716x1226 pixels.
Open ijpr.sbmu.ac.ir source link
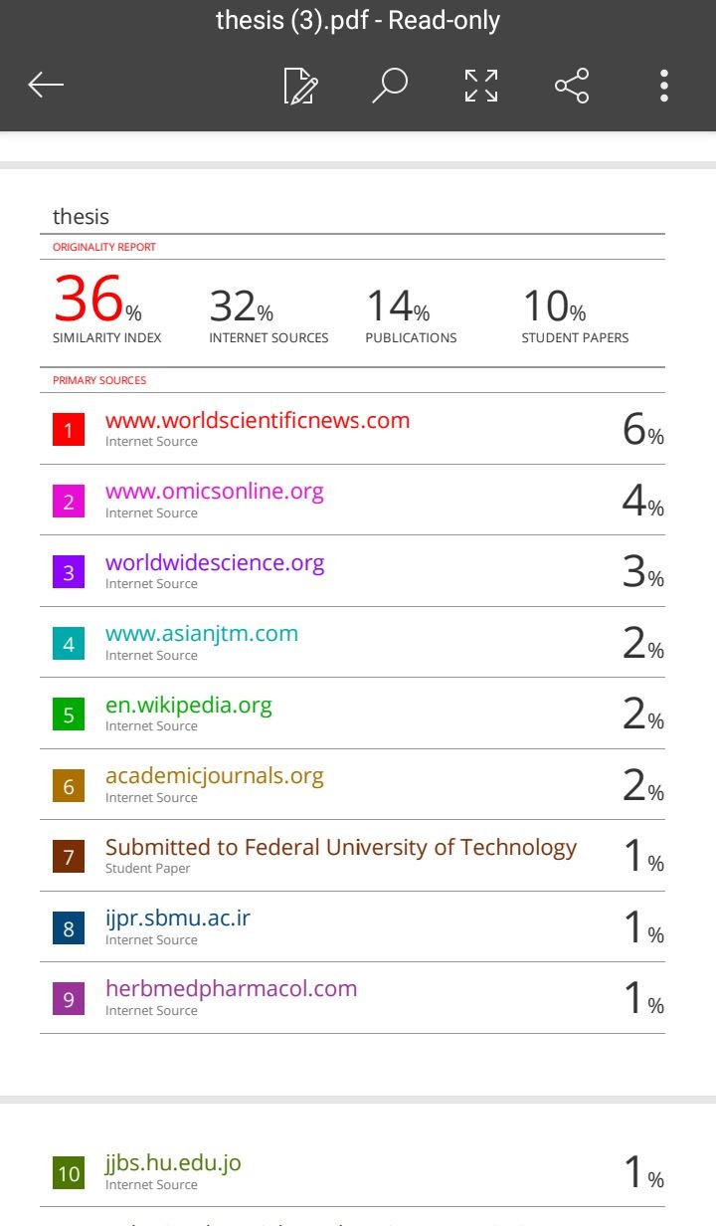[178, 919]
